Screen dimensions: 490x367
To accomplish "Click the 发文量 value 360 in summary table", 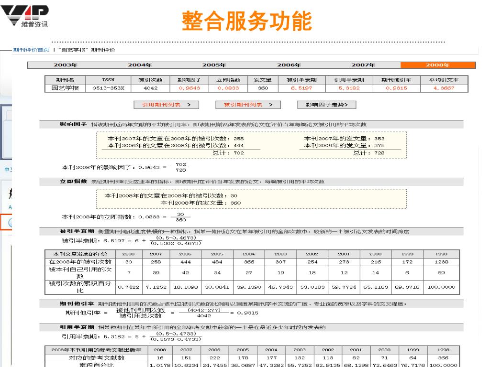I will coord(263,88).
